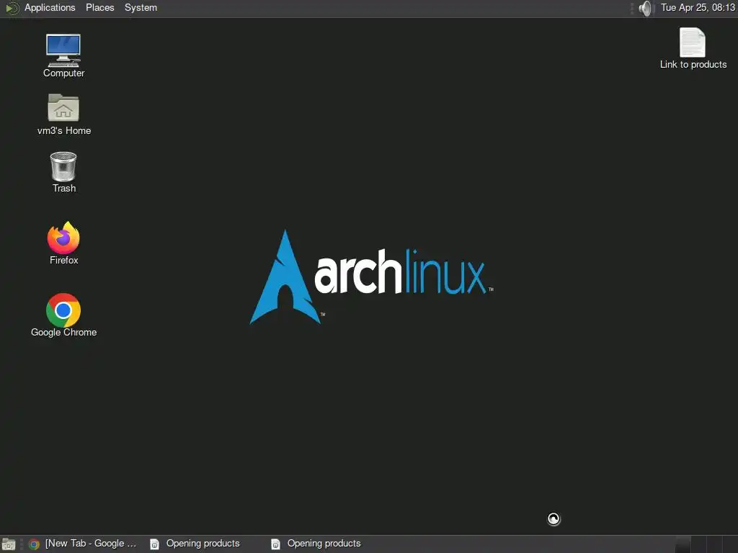Select the vm3's Home folder icon
This screenshot has height=553, width=738.
63,114
